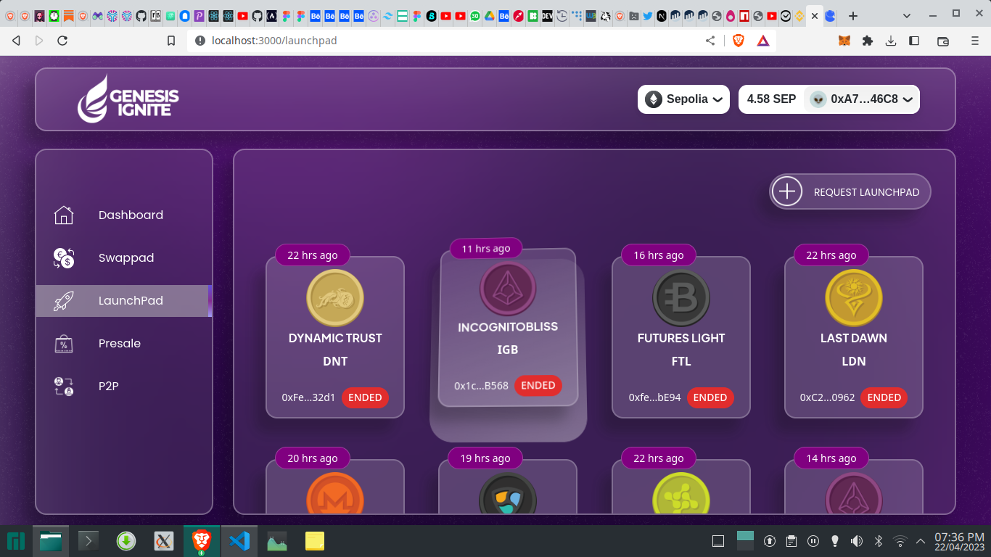Click the 0x1c...B568 address text
The width and height of the screenshot is (991, 557).
coord(482,386)
